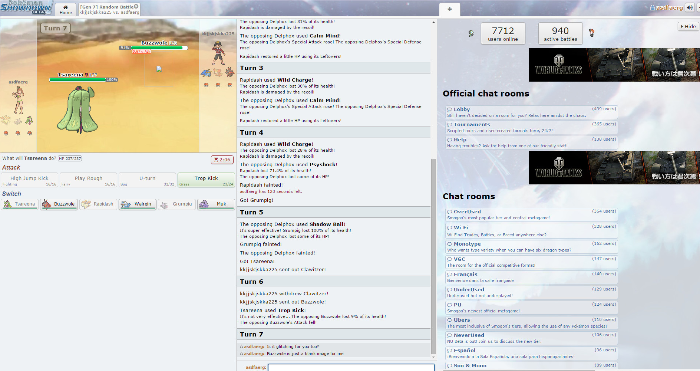Image resolution: width=700 pixels, height=371 pixels.
Task: Switch to Buzzwole
Action: (59, 204)
